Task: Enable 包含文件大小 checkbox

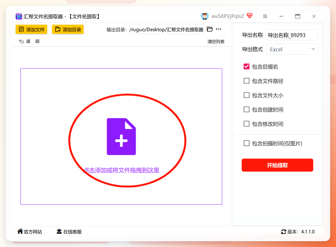Action: [247, 95]
